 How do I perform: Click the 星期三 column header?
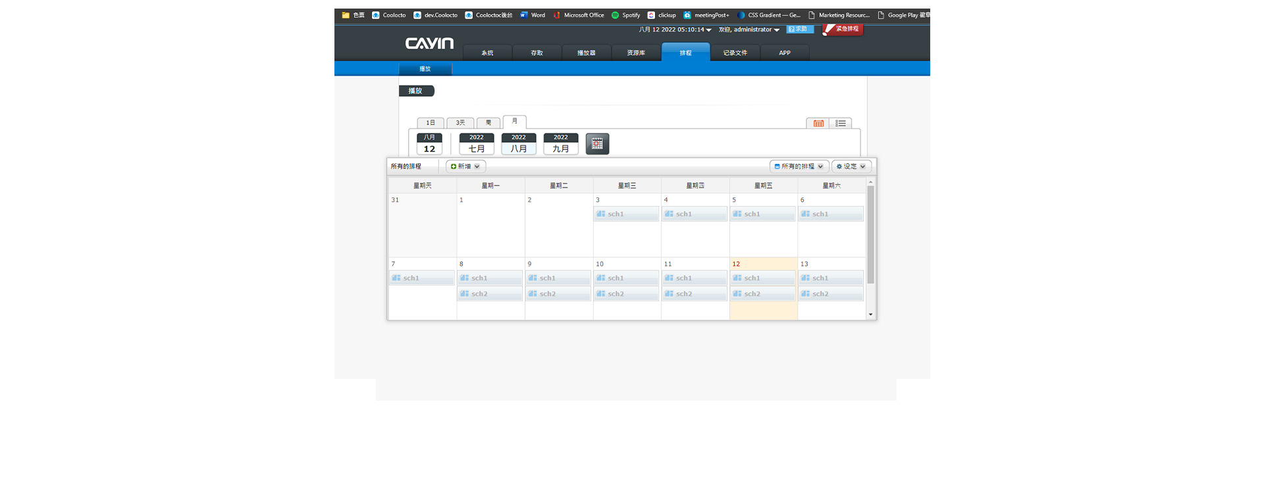pyautogui.click(x=627, y=186)
